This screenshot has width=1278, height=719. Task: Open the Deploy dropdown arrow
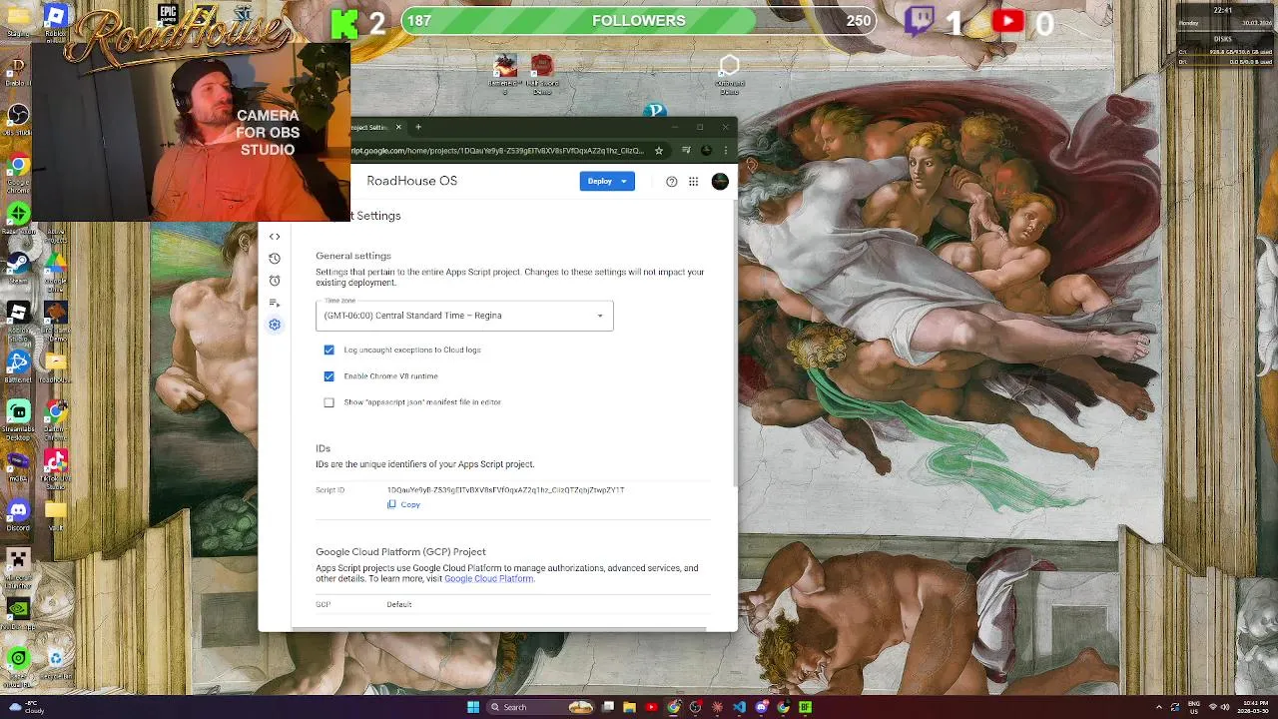(x=625, y=182)
